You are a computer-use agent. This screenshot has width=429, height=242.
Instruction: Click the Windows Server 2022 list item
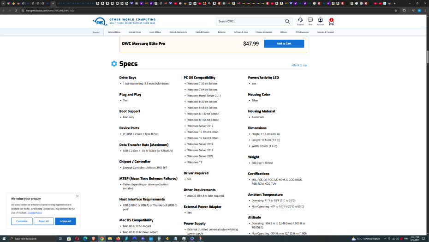click(x=200, y=156)
